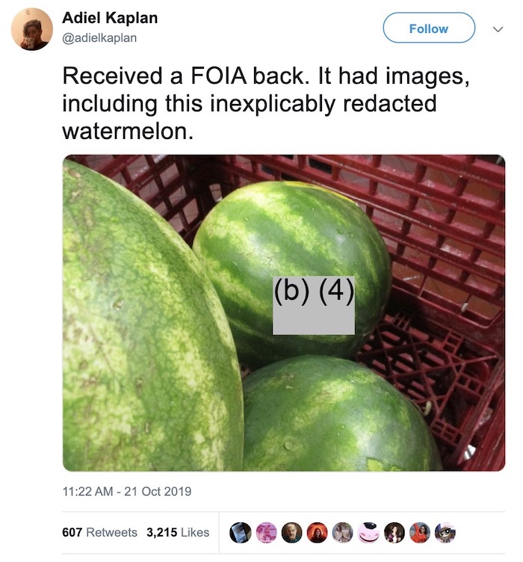Expand the tweet options chevron

pyautogui.click(x=498, y=29)
